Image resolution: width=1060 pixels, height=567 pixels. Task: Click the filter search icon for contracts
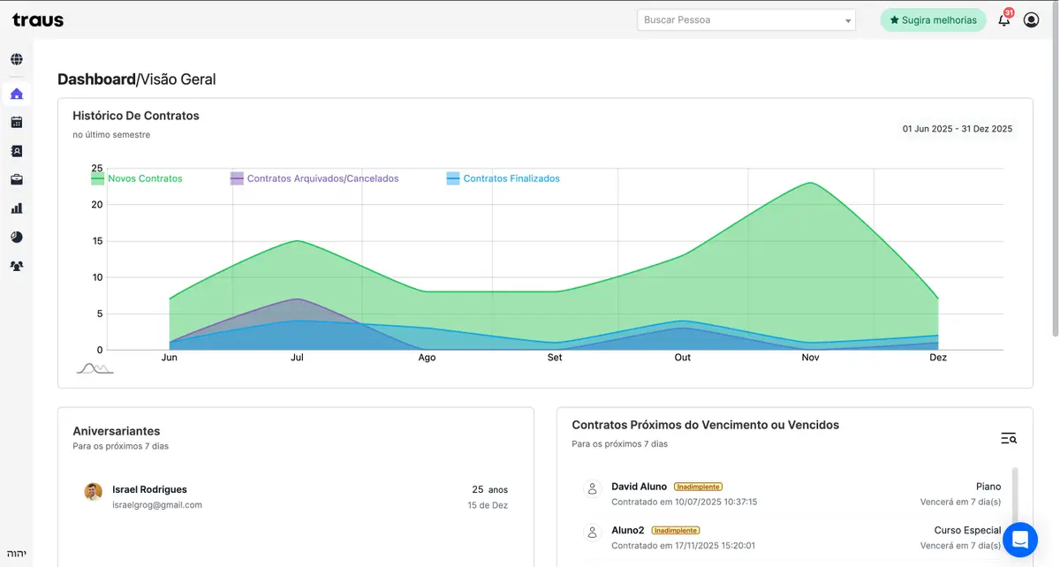tap(1009, 438)
